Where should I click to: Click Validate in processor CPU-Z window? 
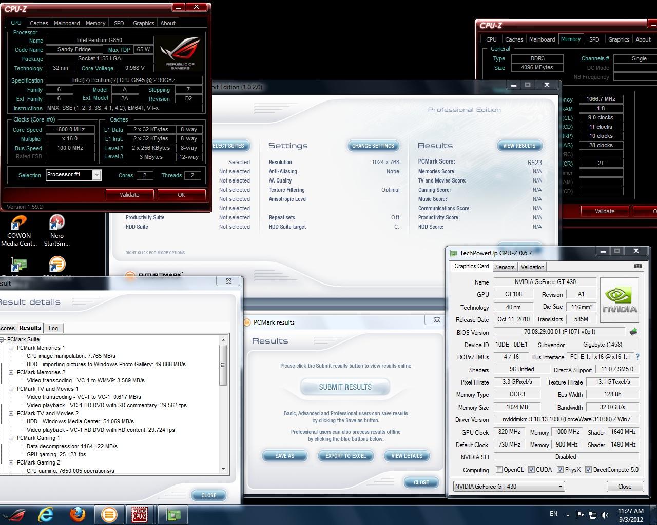click(x=129, y=195)
